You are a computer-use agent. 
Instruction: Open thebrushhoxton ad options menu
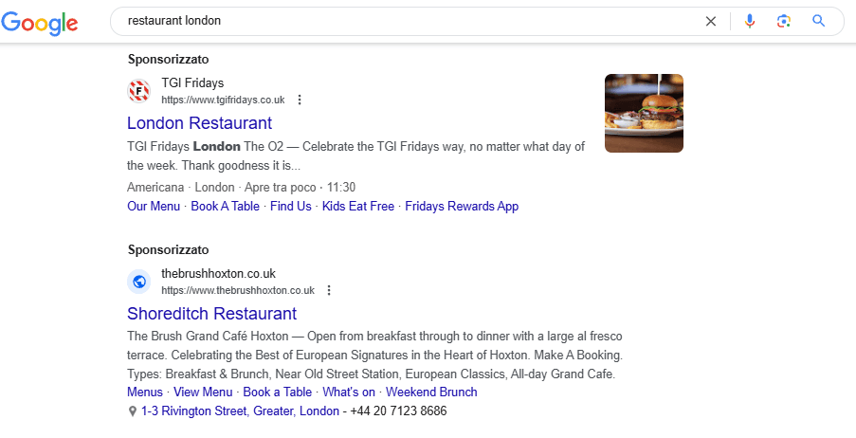click(329, 290)
